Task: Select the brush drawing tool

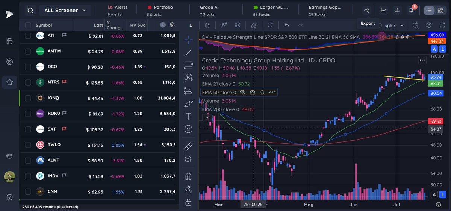Action: tap(189, 104)
